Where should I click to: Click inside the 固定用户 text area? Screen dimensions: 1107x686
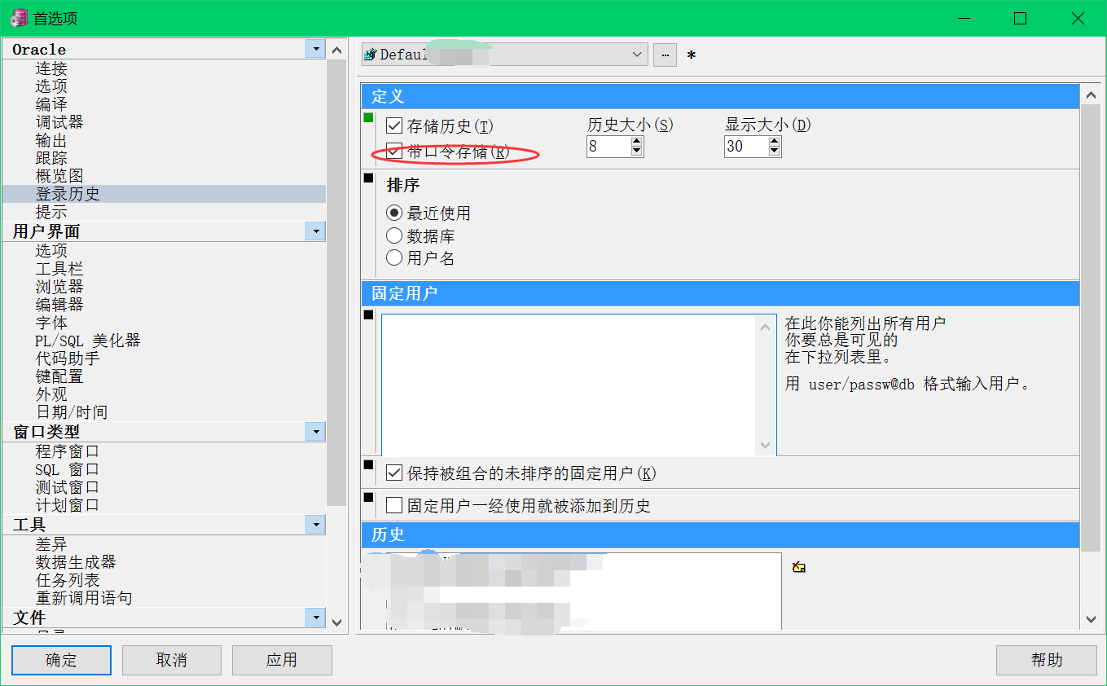click(x=569, y=385)
